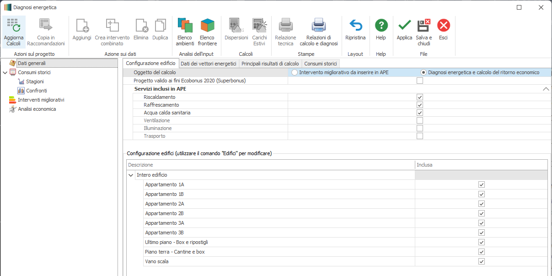Collapse the Intero edificio row

[131, 175]
